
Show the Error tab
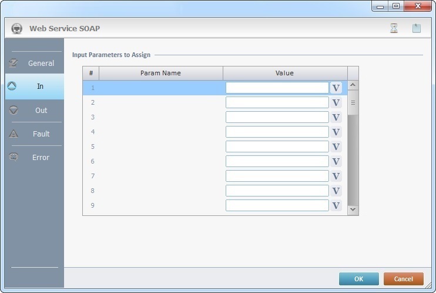34,157
